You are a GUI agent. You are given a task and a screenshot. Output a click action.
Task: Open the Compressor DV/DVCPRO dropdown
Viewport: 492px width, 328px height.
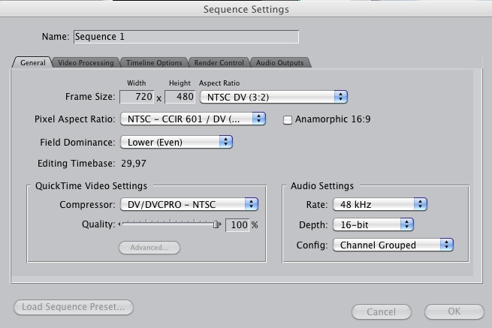click(x=189, y=204)
